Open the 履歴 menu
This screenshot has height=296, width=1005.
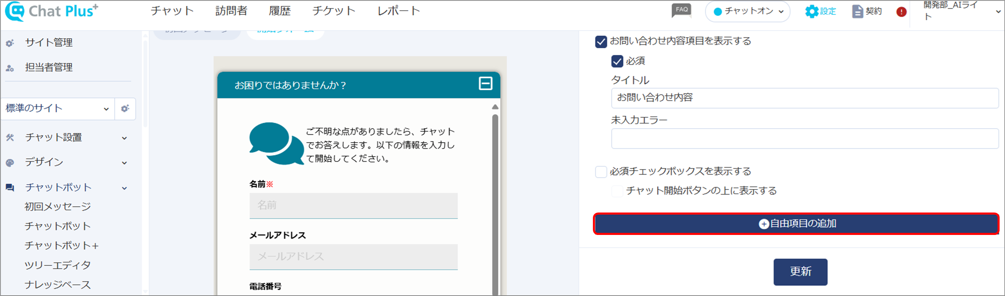[280, 11]
